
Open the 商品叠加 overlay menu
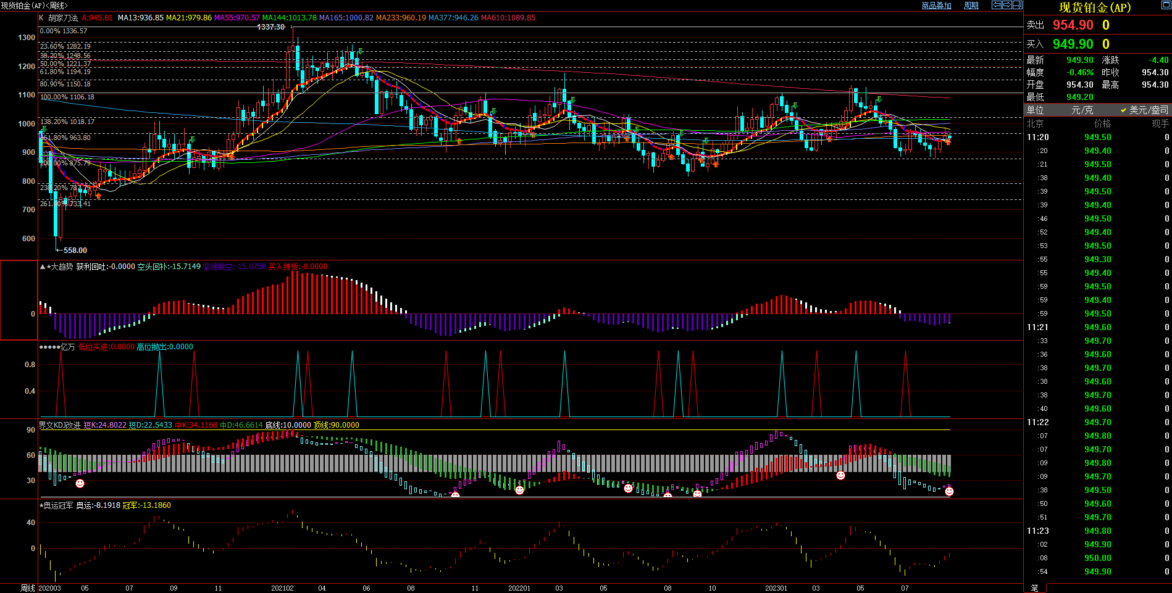click(936, 6)
